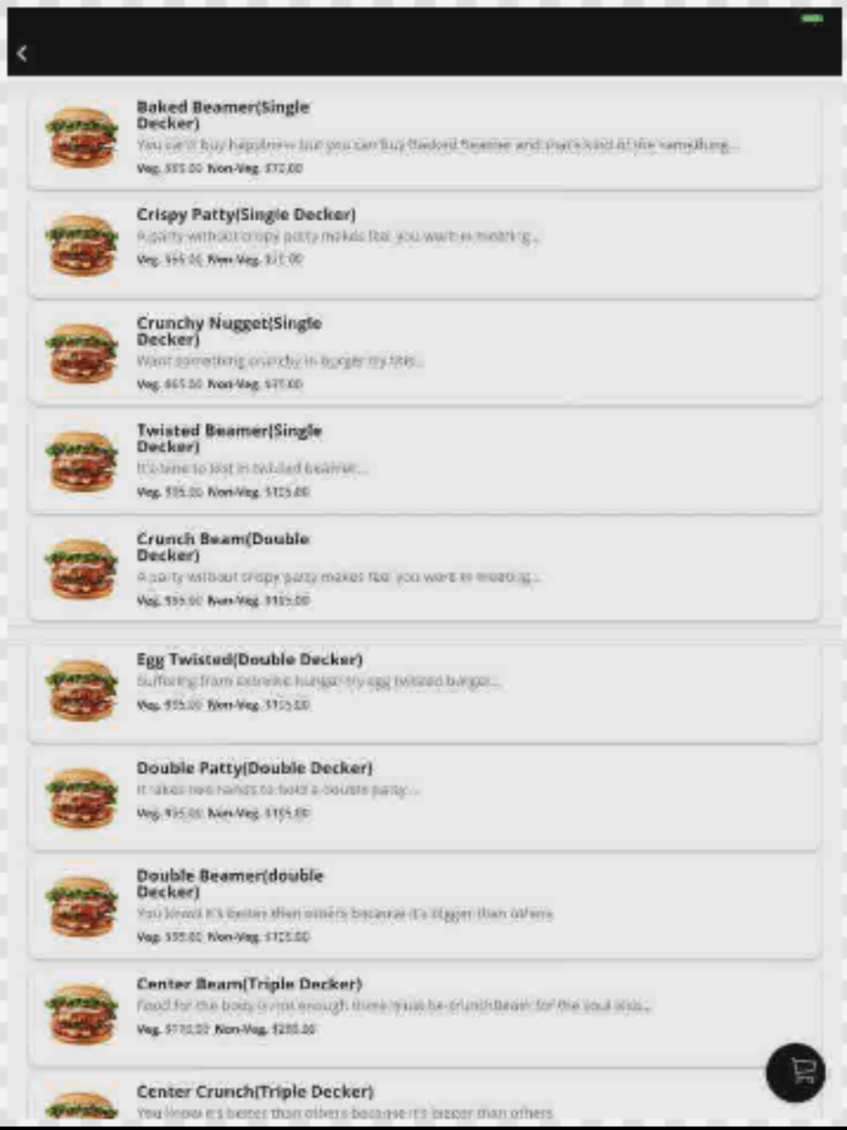Click the Baked Beamer burger image
Image resolution: width=847 pixels, height=1130 pixels.
pos(81,138)
